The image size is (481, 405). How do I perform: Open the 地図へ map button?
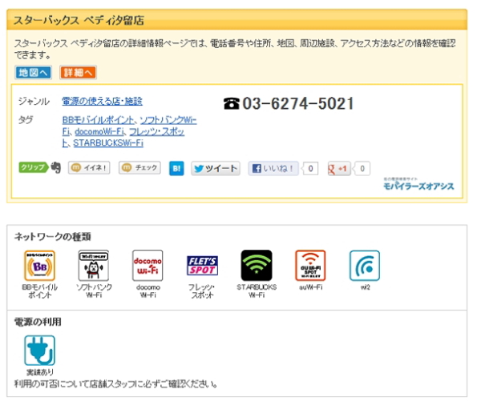click(34, 73)
